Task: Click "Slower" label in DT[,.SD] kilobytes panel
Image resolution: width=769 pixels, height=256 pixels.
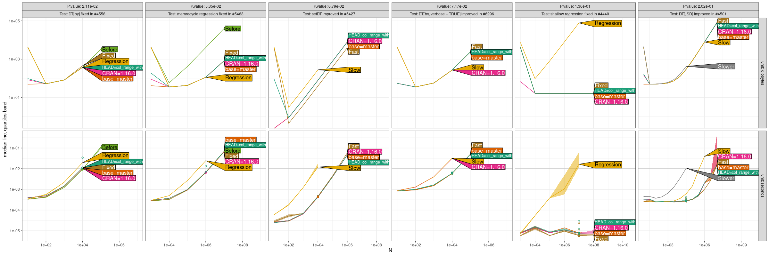Action: click(726, 67)
